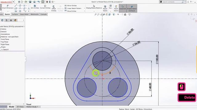Open Display/Delete Relations

click(94, 7)
